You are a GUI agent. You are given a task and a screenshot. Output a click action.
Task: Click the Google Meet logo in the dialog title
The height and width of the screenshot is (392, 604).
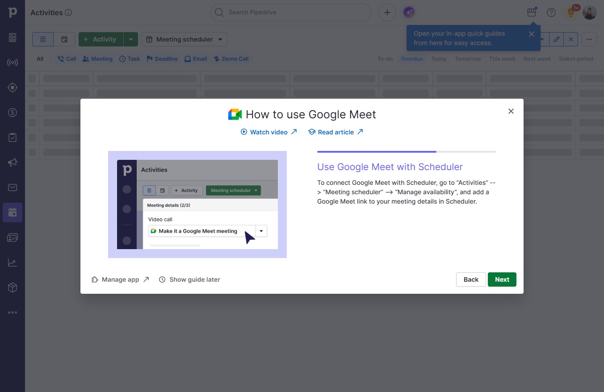tap(235, 114)
